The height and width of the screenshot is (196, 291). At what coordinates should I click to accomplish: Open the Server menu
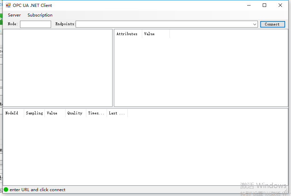pos(14,15)
